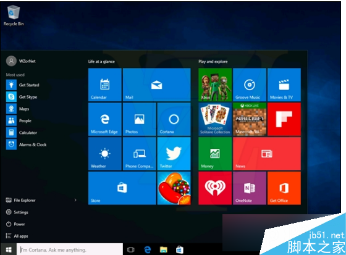Open File Explorer in Start menu

coord(20,200)
